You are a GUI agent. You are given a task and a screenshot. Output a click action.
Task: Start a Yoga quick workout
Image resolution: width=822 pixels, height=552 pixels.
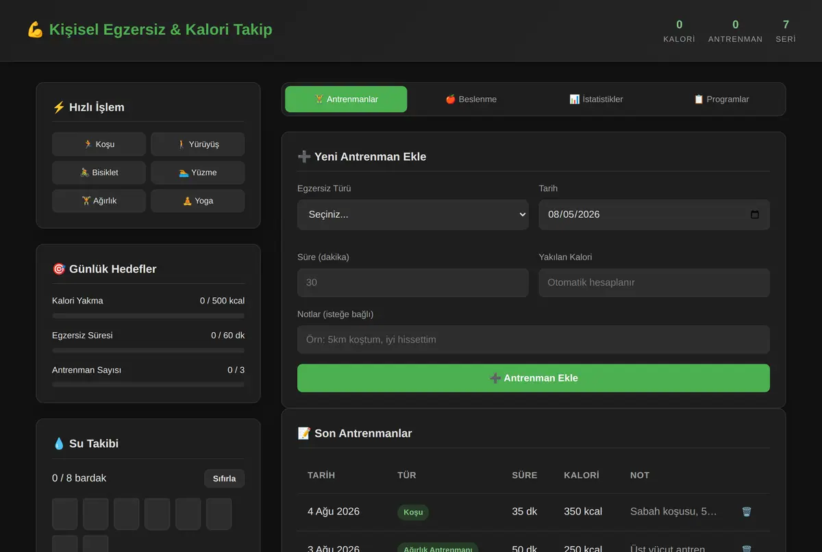[198, 201]
